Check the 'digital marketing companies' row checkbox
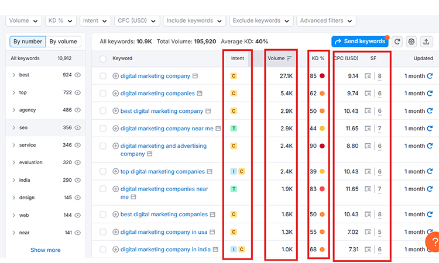The height and width of the screenshot is (263, 439). [x=103, y=94]
